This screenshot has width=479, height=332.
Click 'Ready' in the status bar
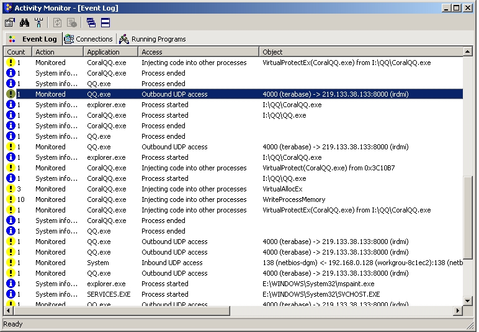tap(13, 324)
